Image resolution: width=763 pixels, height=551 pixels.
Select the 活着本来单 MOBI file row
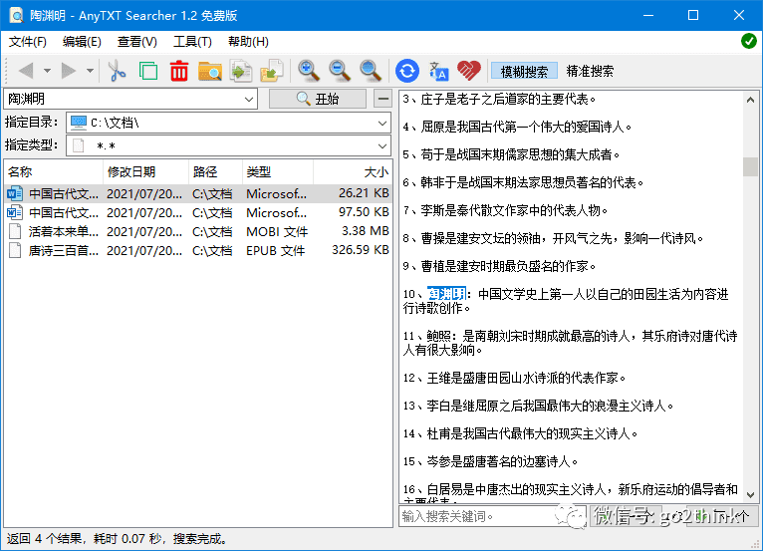click(198, 232)
